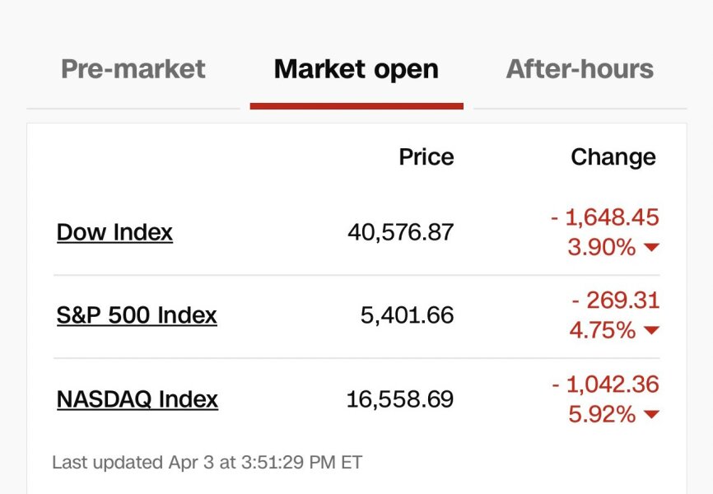The width and height of the screenshot is (713, 494).
Task: Click the Change column header
Action: pos(613,157)
